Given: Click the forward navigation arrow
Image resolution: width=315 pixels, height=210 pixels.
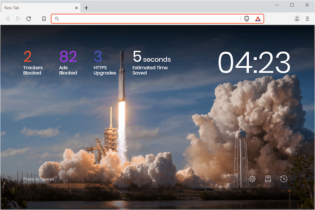Looking at the screenshot, I should (18, 19).
